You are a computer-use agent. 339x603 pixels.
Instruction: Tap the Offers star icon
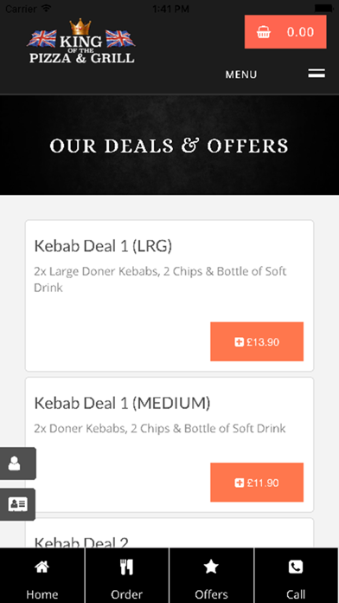tap(211, 567)
